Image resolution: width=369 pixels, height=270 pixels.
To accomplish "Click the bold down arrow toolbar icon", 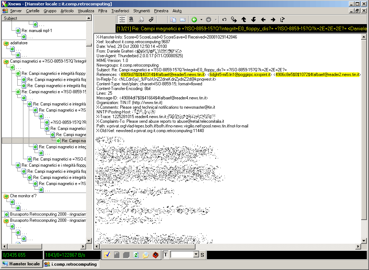I will (253, 19).
